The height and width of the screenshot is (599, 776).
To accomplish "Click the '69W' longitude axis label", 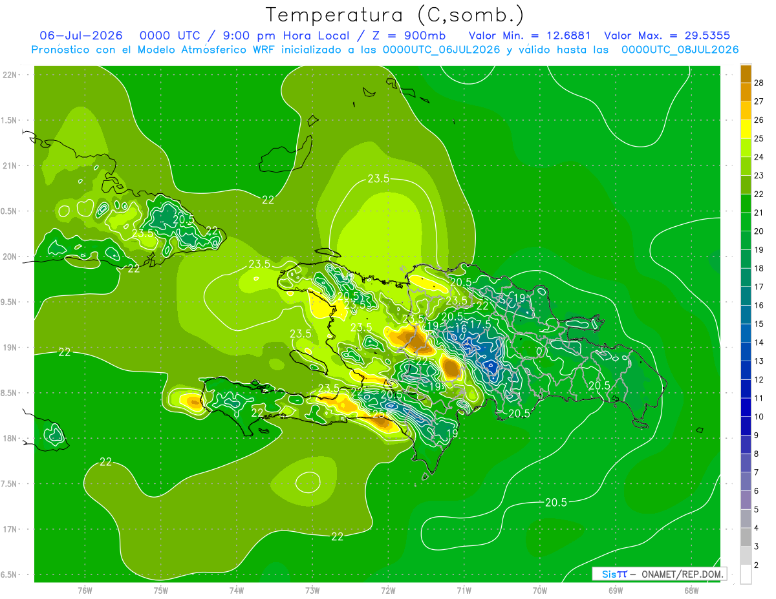I will tap(616, 591).
